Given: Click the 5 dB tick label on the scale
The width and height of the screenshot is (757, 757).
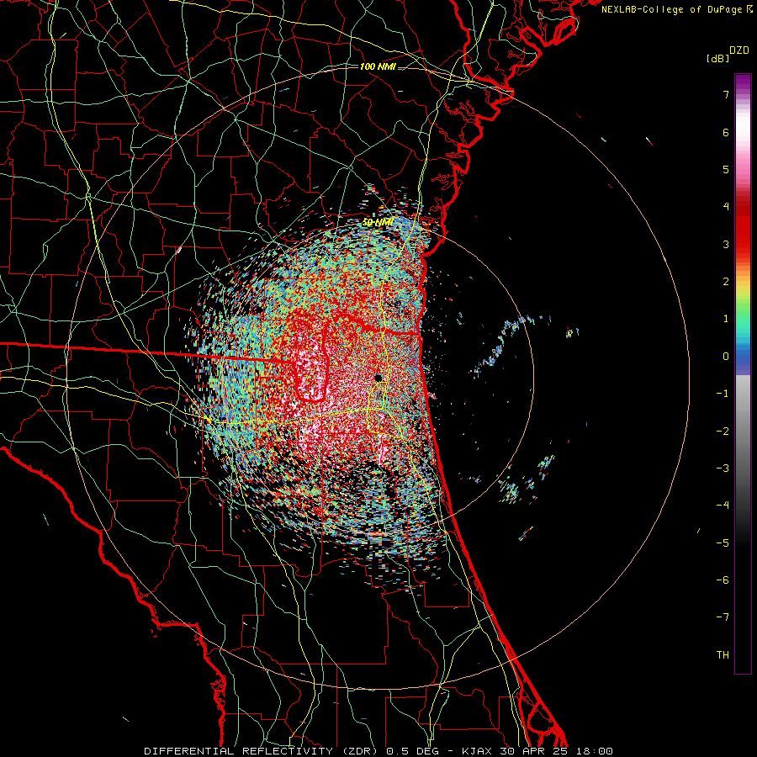Looking at the screenshot, I should (x=726, y=169).
